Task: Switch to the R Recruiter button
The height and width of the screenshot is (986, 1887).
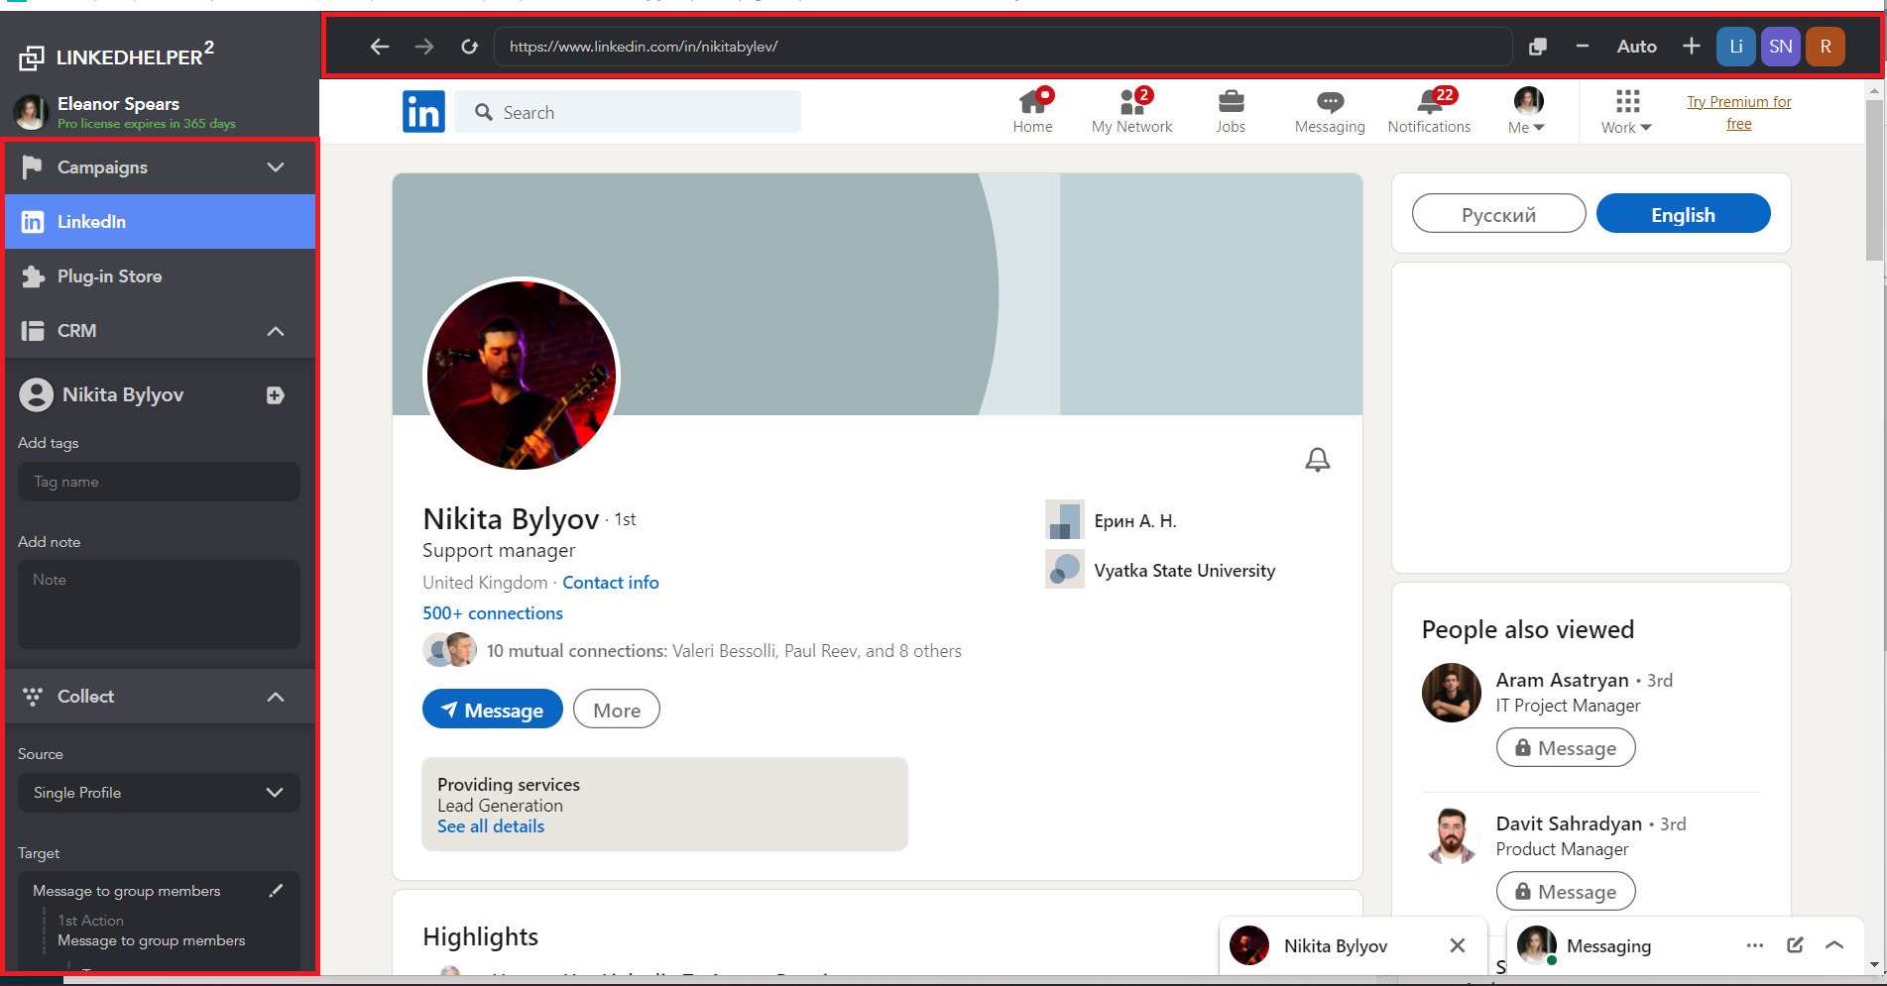Action: pos(1826,47)
